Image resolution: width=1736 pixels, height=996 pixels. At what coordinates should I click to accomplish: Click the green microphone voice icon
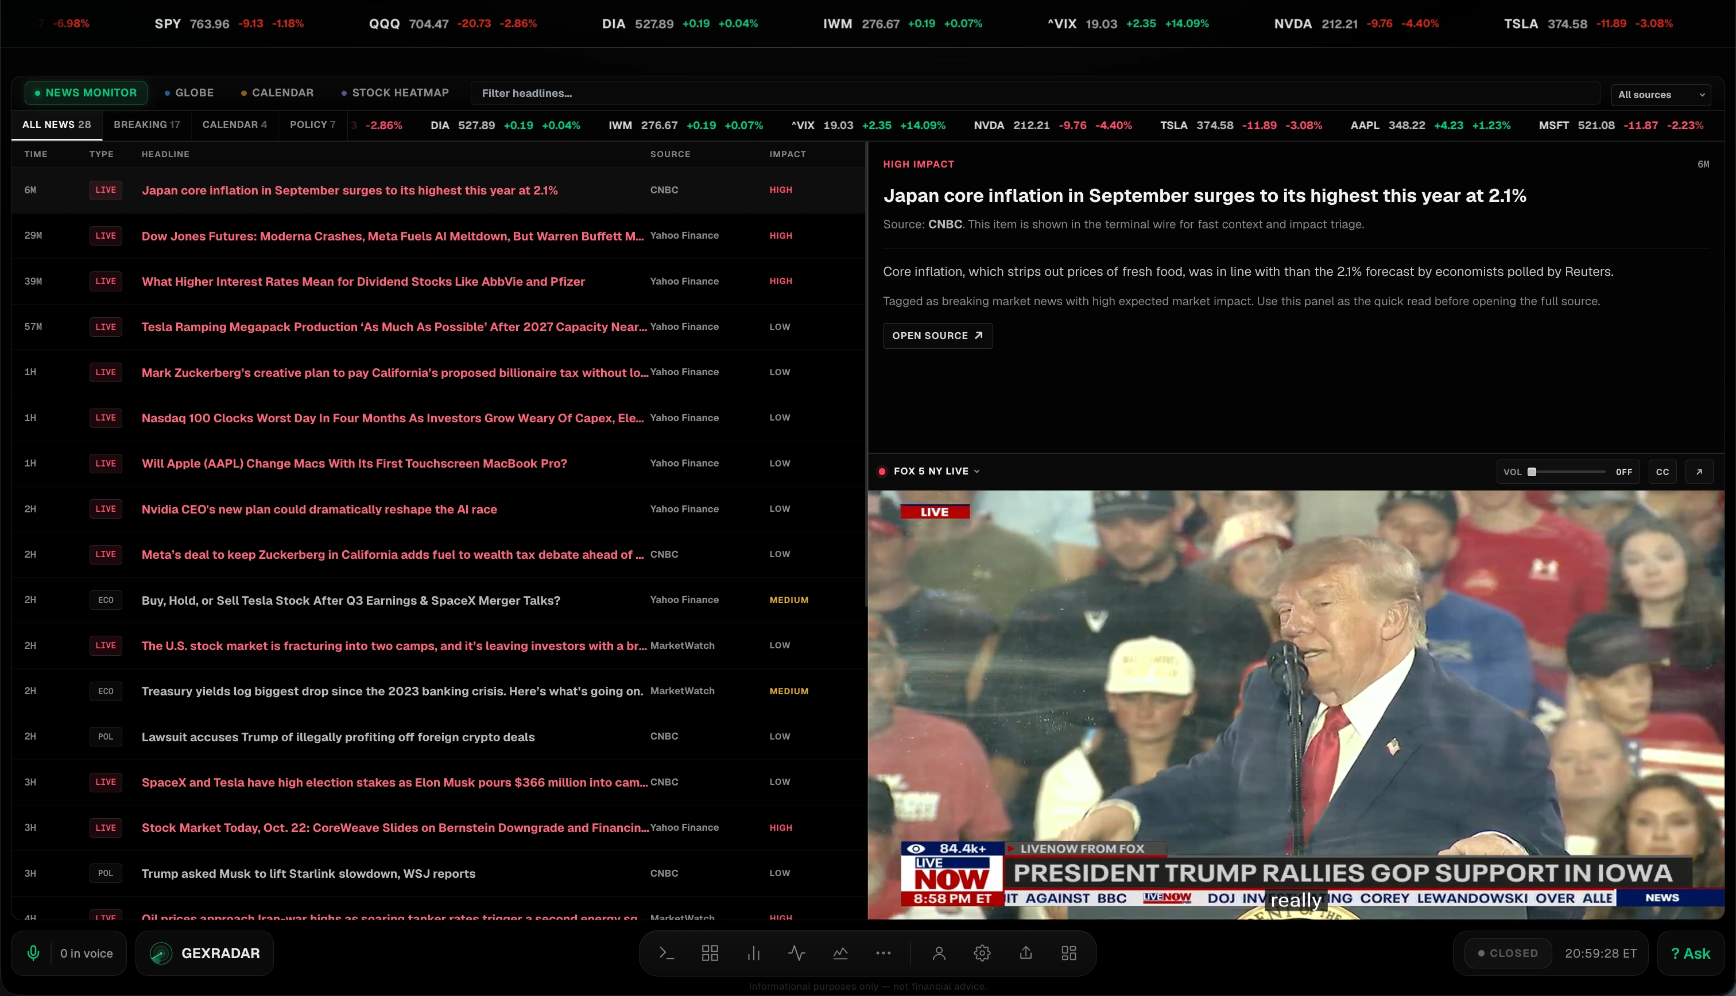33,953
